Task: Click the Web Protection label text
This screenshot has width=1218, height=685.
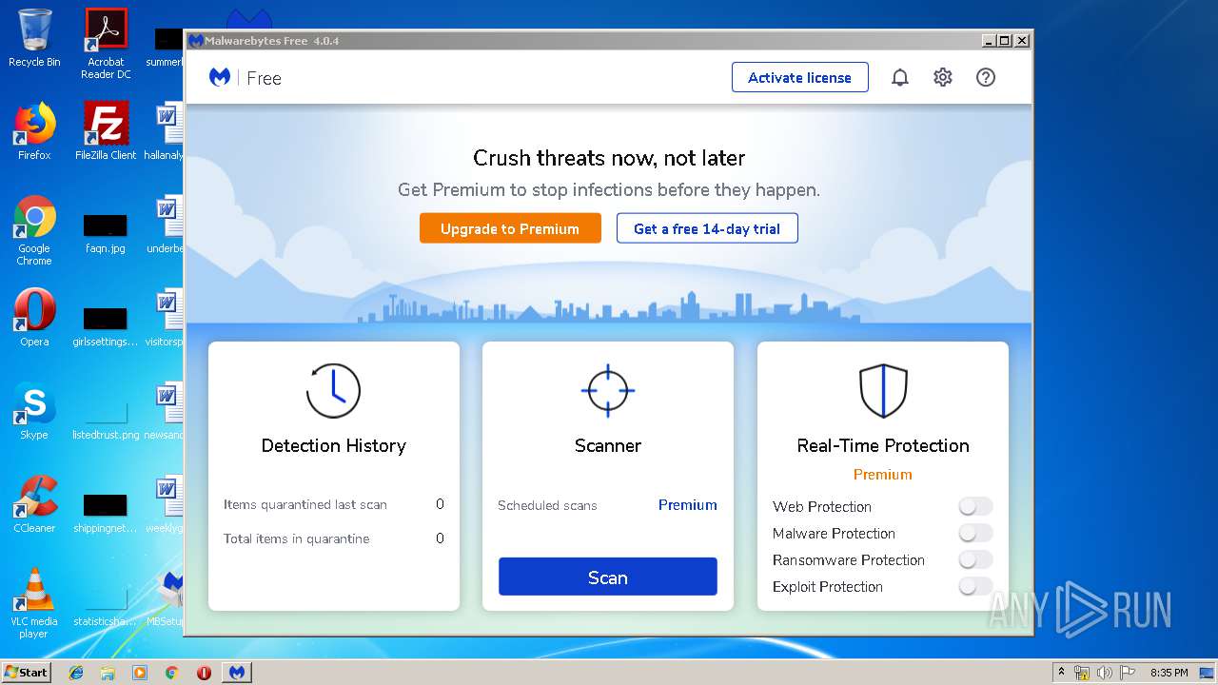Action: 822,506
